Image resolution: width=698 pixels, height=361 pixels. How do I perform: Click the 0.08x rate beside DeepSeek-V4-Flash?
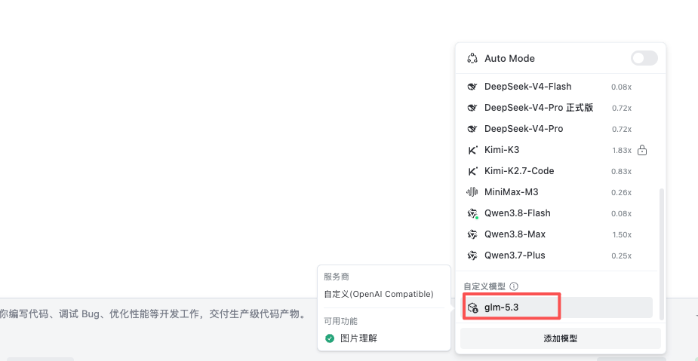[x=621, y=87]
